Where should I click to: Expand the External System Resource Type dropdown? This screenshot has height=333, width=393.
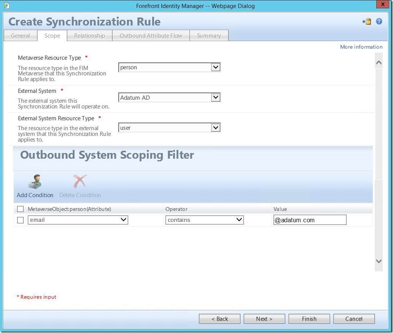pos(169,127)
